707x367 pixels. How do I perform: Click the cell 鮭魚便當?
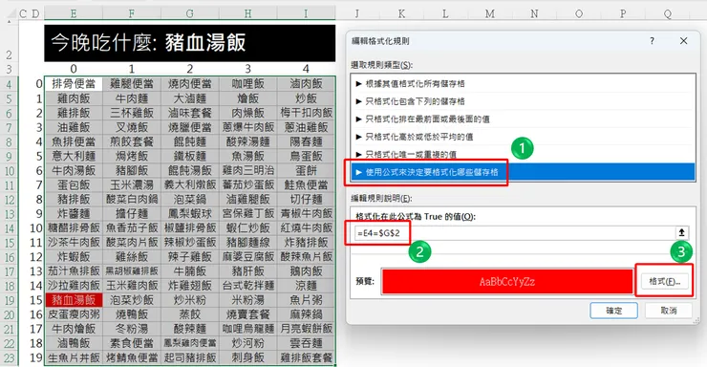[x=306, y=184]
